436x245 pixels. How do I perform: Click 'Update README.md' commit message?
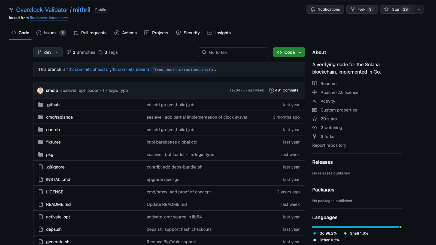click(167, 204)
